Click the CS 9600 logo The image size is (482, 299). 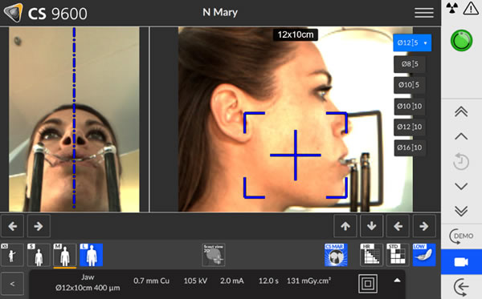[x=46, y=13]
